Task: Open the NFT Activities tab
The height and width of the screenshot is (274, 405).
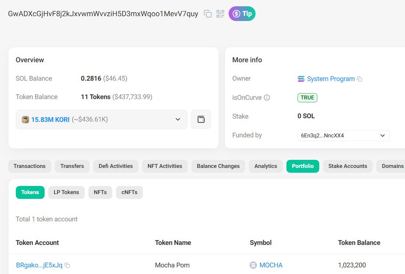Action: [x=165, y=166]
